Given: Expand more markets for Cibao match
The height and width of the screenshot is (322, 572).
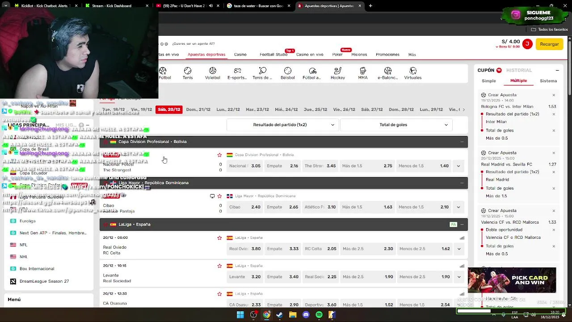Looking at the screenshot, I should click(x=458, y=207).
